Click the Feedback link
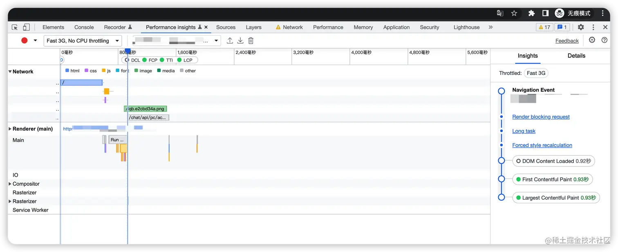618x252 pixels. point(567,40)
